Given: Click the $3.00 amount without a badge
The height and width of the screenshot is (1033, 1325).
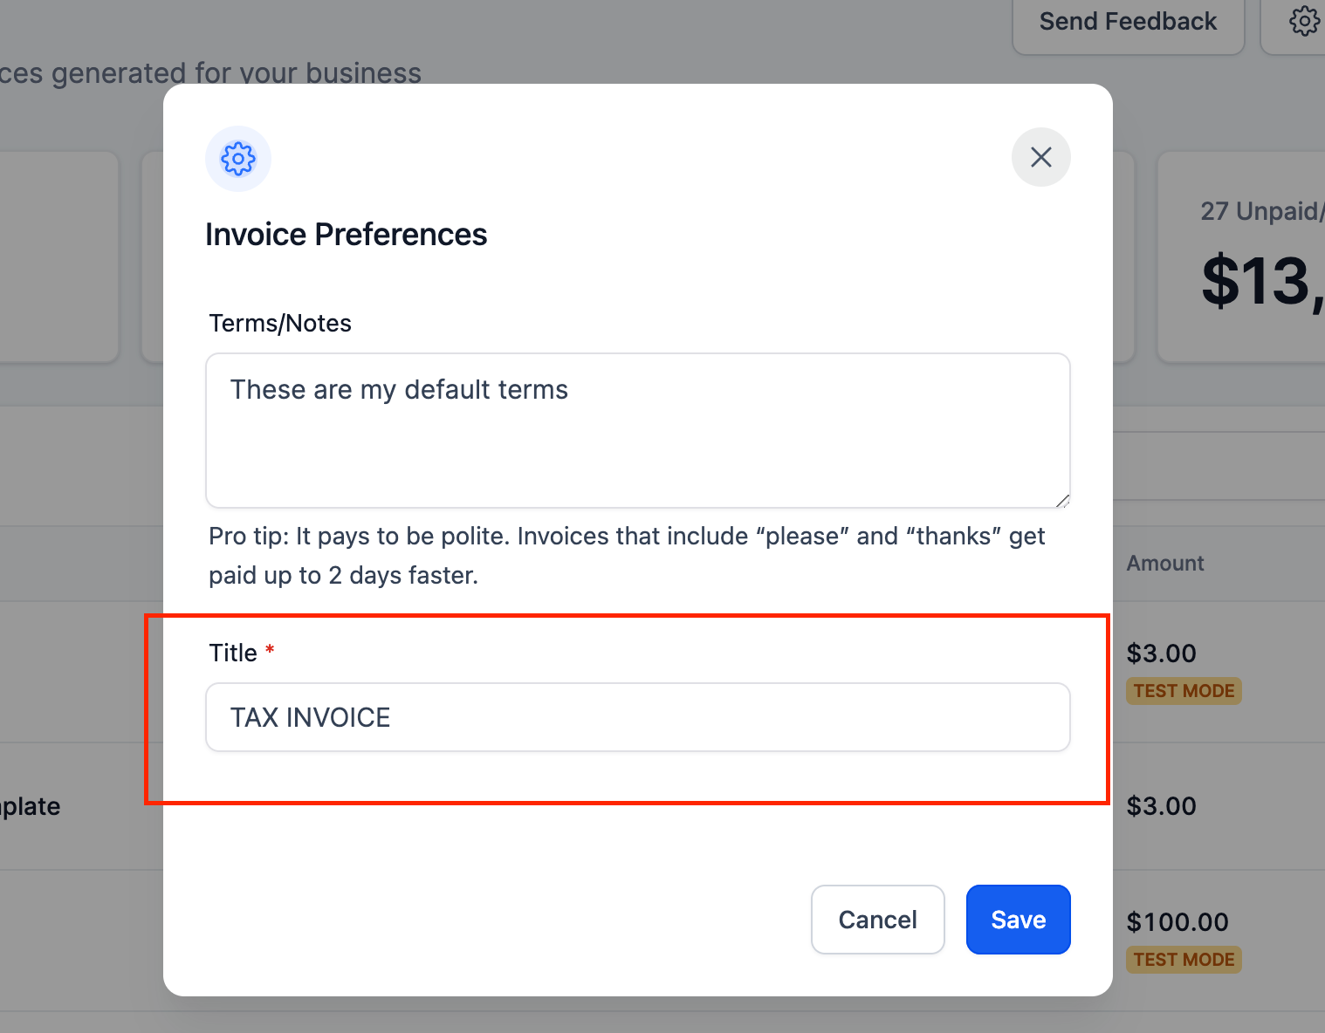Looking at the screenshot, I should pos(1161,806).
